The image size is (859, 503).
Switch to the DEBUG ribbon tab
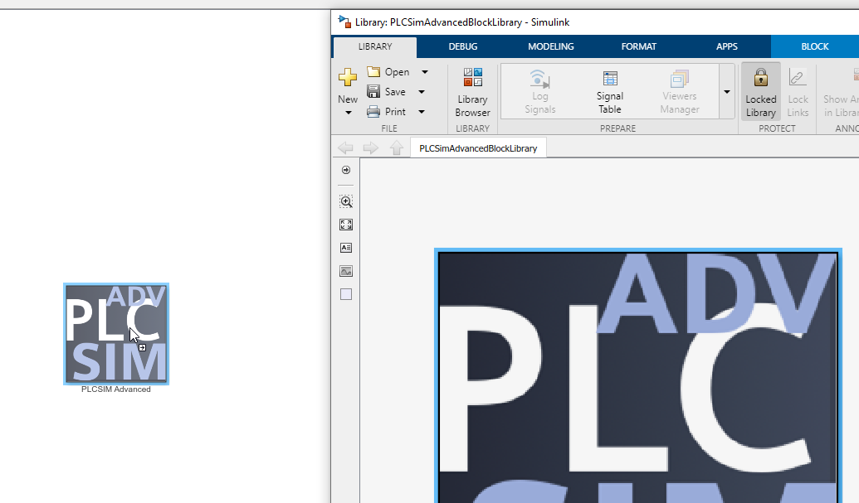[463, 46]
